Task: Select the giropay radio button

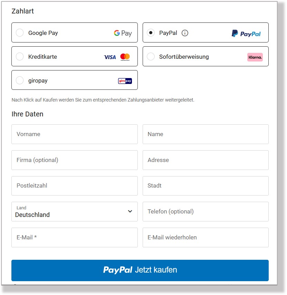Action: (x=20, y=80)
